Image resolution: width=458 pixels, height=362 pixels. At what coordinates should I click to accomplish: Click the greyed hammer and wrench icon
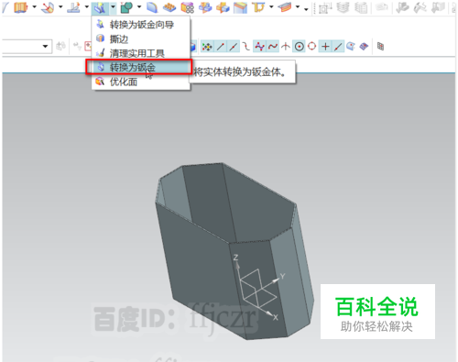tap(420, 8)
